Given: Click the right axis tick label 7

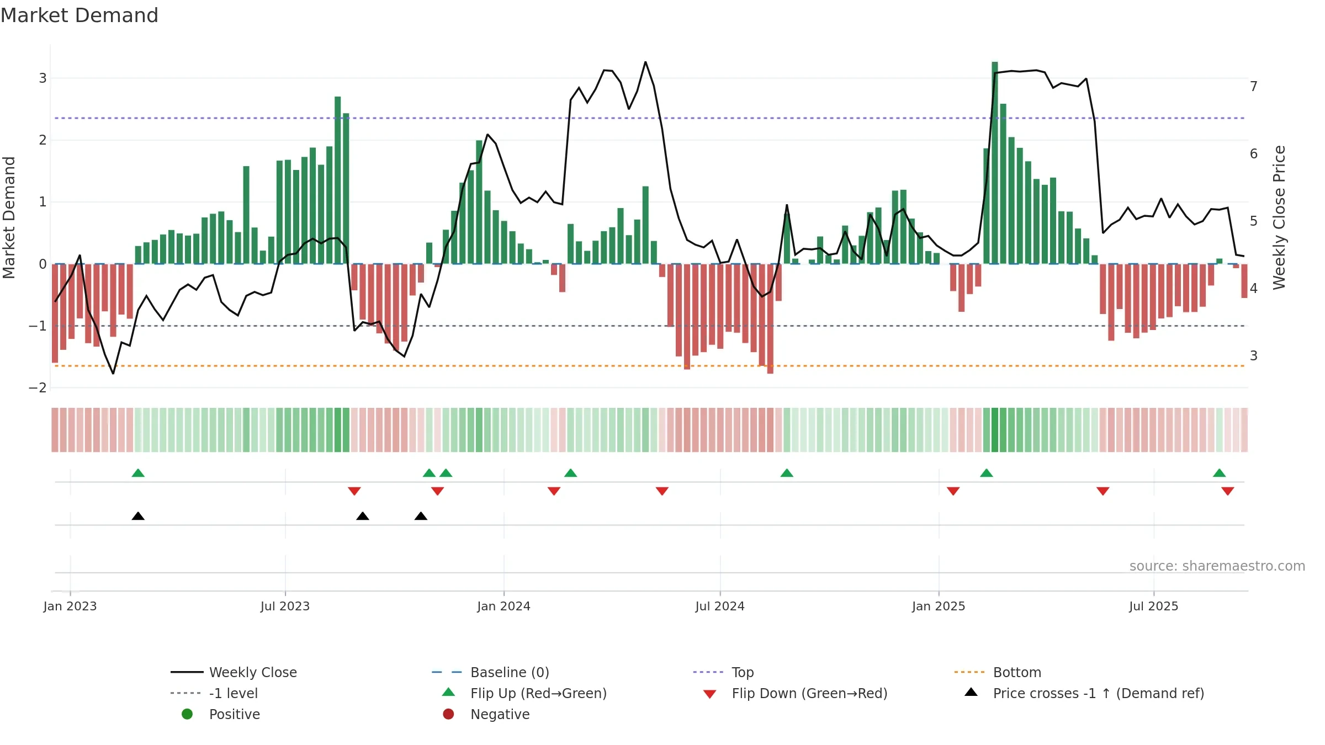Looking at the screenshot, I should coord(1254,87).
